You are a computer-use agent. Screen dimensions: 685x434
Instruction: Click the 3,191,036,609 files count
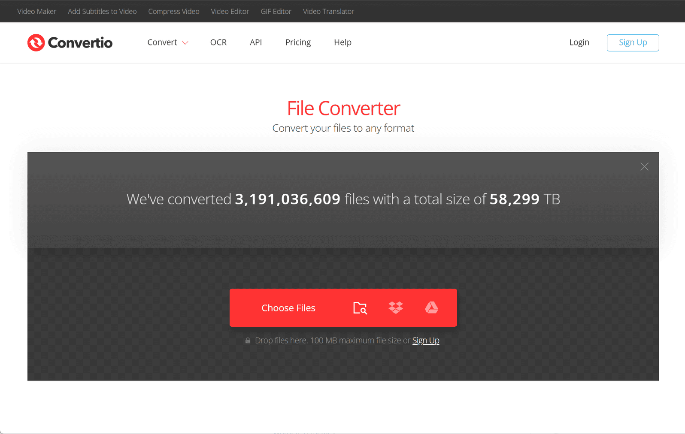tap(288, 199)
